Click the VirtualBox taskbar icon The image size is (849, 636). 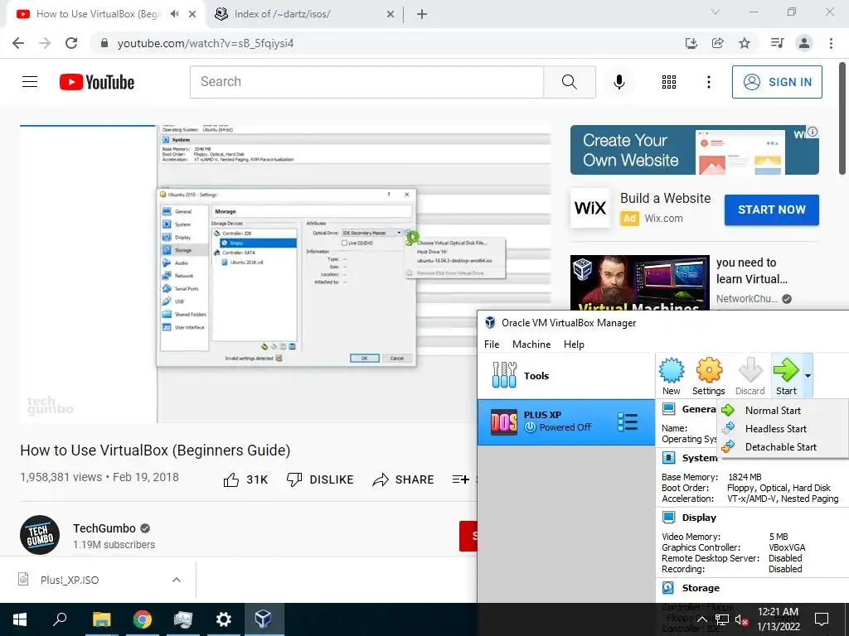[x=263, y=619]
